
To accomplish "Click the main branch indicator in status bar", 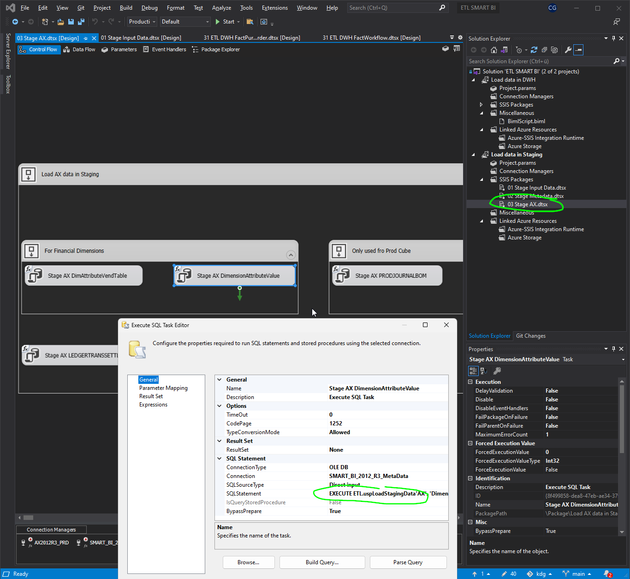I will coord(577,574).
